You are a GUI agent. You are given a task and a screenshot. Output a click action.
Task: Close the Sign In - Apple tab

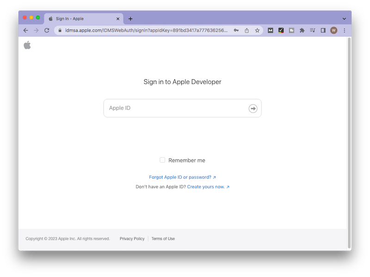tap(118, 19)
